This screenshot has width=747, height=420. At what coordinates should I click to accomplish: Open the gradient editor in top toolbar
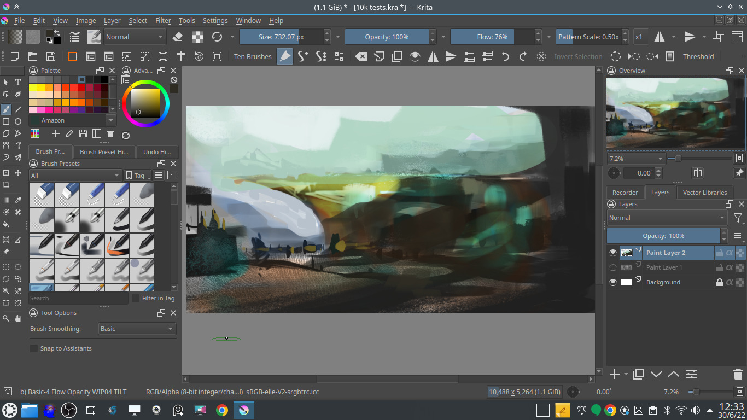[15, 37]
